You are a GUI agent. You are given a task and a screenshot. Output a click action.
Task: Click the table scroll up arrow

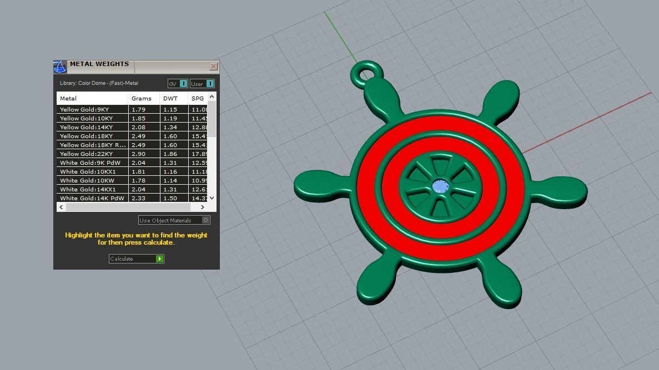point(212,97)
